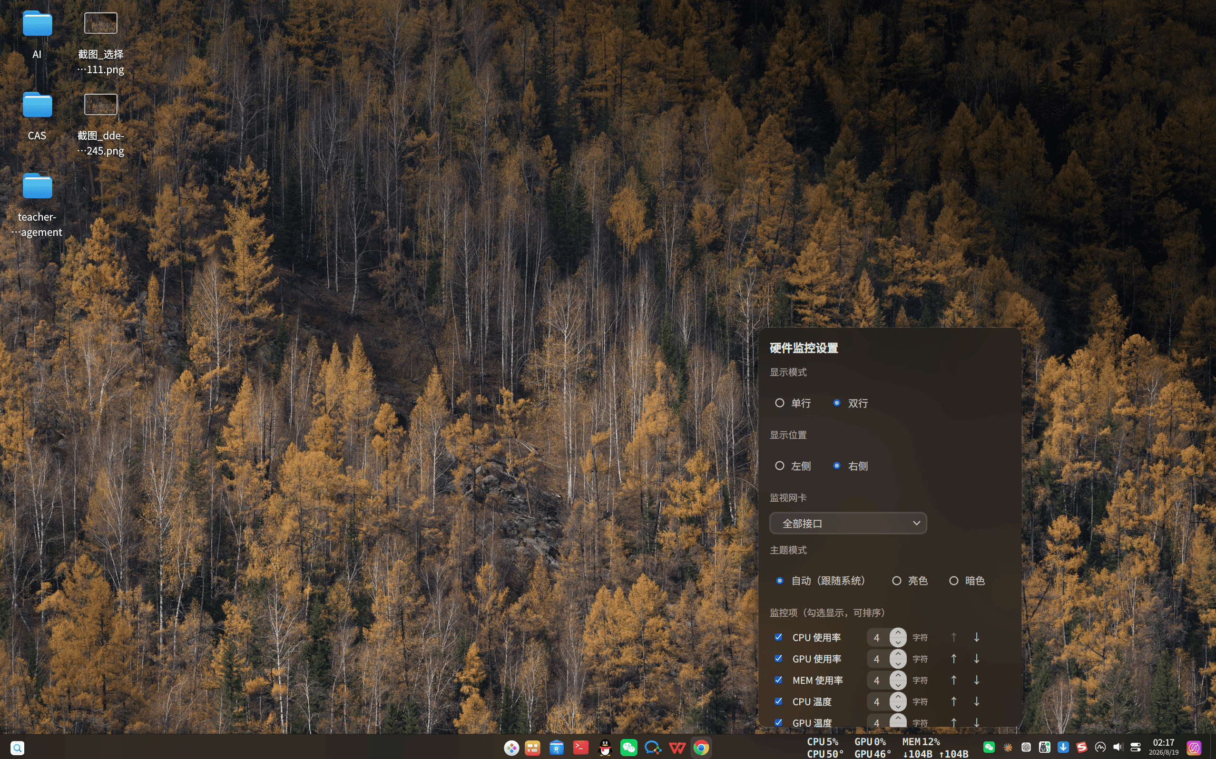Select the 双行 display mode radio
Image resolution: width=1216 pixels, height=759 pixels.
click(x=836, y=403)
